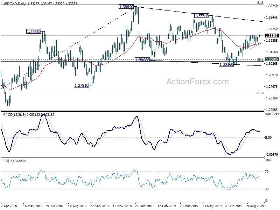
Task: Click the 14 Aug 2018 date label
Action: [x=77, y=206]
